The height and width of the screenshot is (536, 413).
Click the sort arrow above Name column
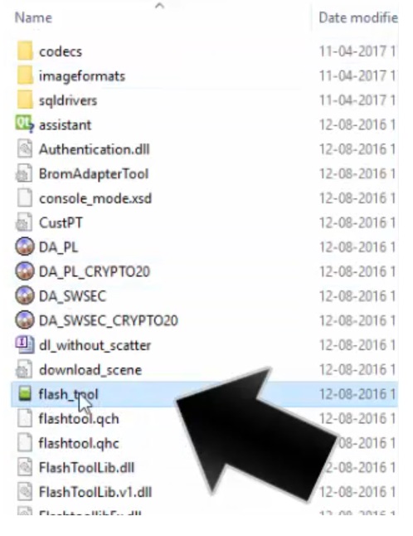(159, 6)
